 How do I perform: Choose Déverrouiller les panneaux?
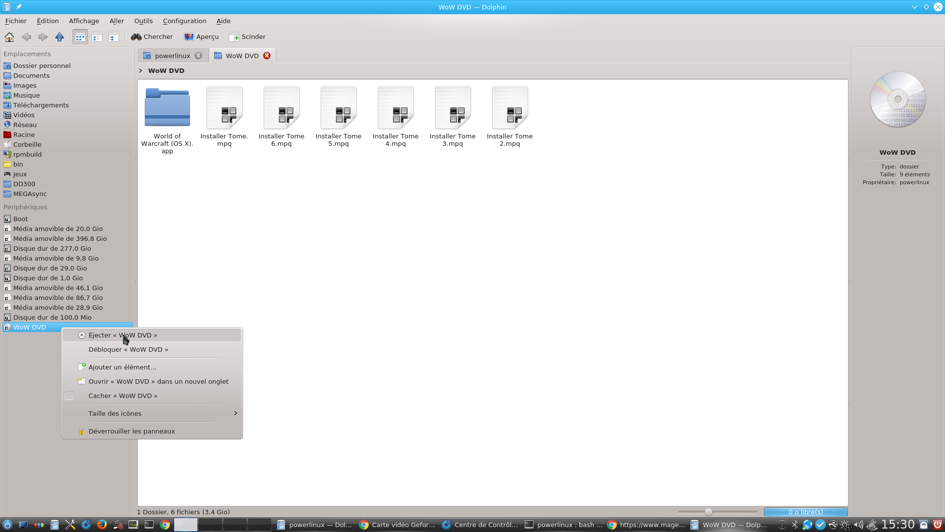[x=152, y=431]
